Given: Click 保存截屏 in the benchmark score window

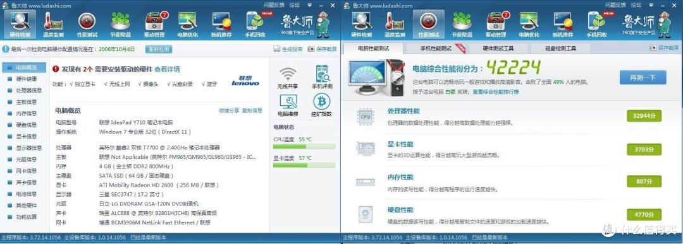Looking at the screenshot, I should (664, 48).
